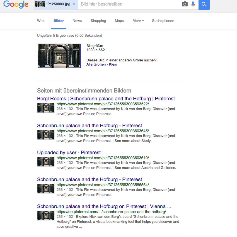
Task: Click P1250003.jpg chip thumbnail in search box
Action: click(40, 4)
